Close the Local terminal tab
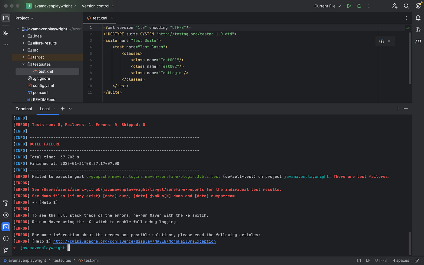 coord(54,109)
